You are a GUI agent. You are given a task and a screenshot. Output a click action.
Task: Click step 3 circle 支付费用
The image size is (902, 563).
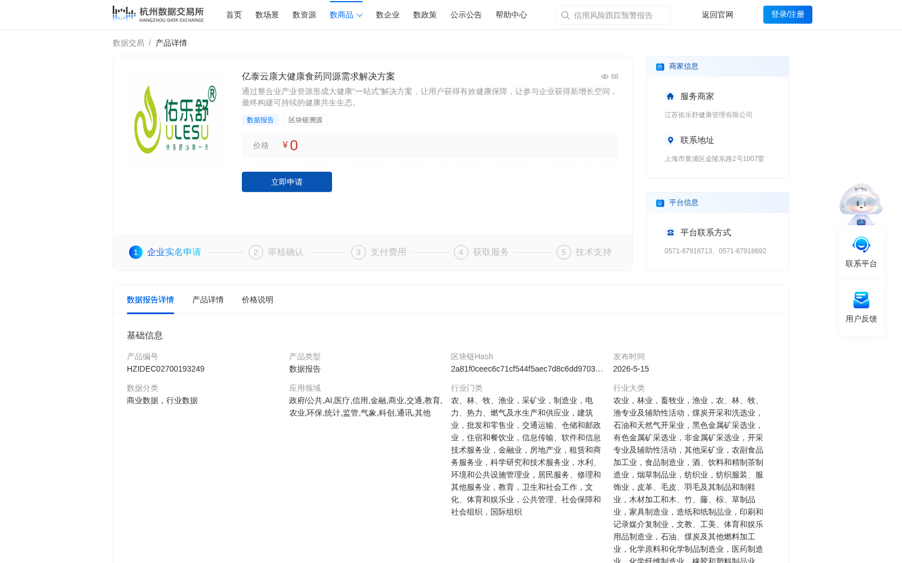click(x=359, y=252)
